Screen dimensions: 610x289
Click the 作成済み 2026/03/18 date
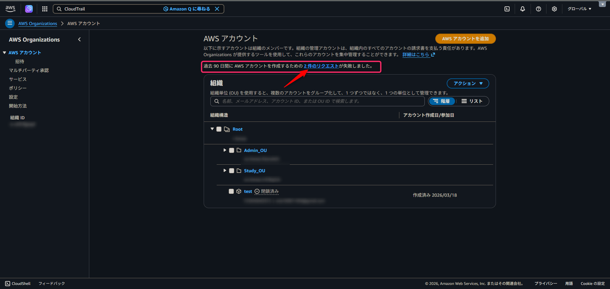435,195
